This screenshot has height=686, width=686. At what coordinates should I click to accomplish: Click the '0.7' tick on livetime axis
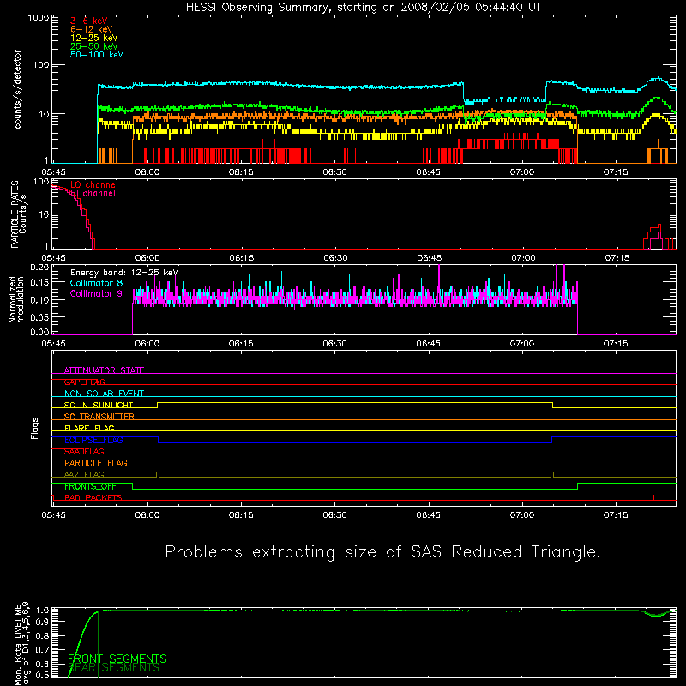tap(42, 650)
